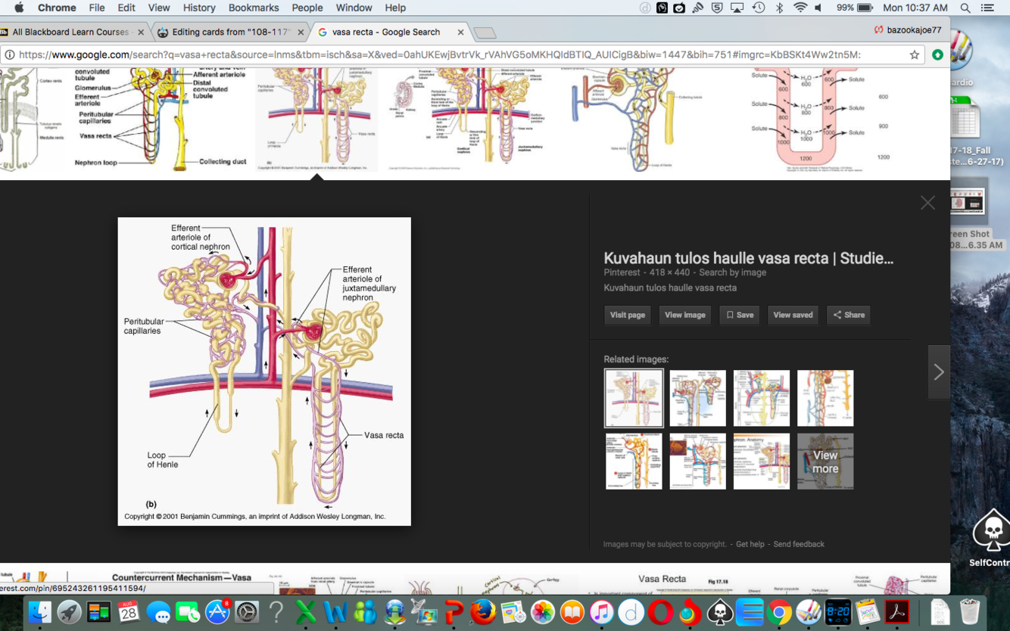Image resolution: width=1010 pixels, height=631 pixels.
Task: Click the Get help link
Action: click(750, 544)
